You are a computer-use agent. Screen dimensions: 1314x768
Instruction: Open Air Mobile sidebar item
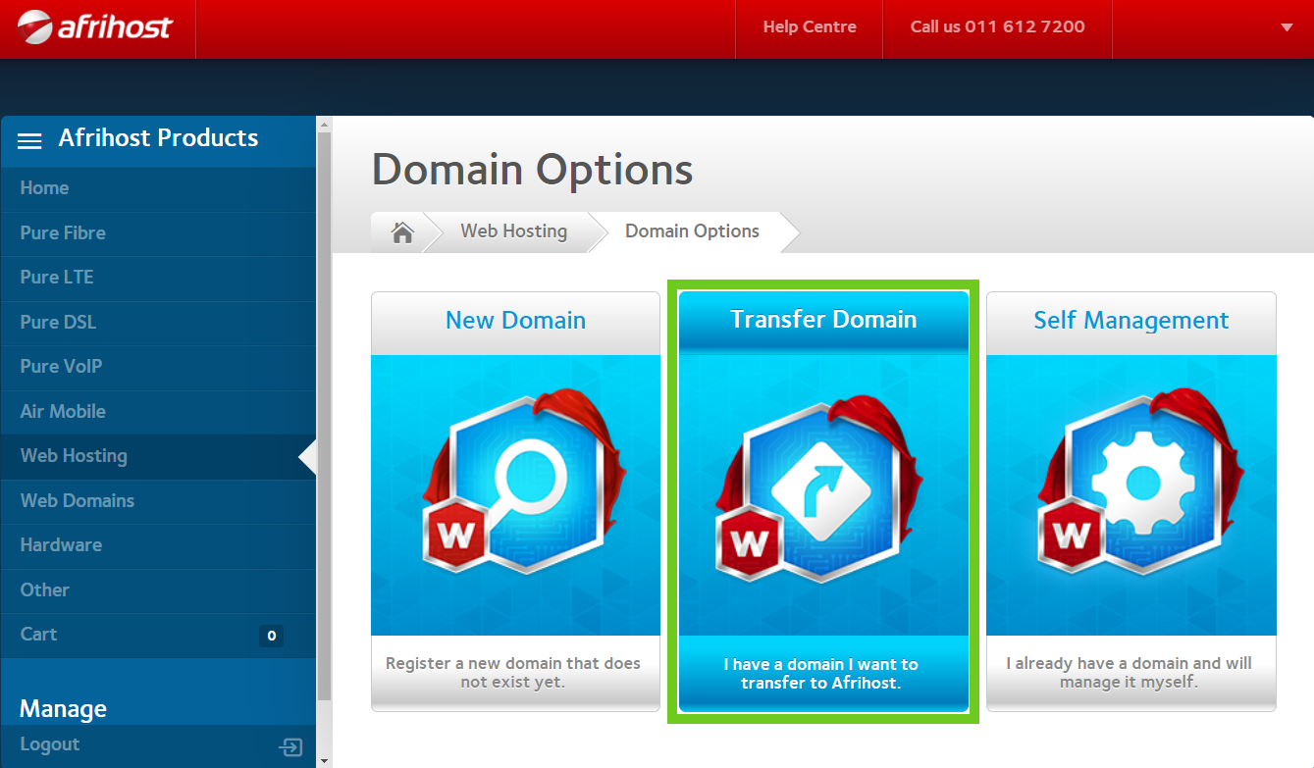click(x=63, y=412)
